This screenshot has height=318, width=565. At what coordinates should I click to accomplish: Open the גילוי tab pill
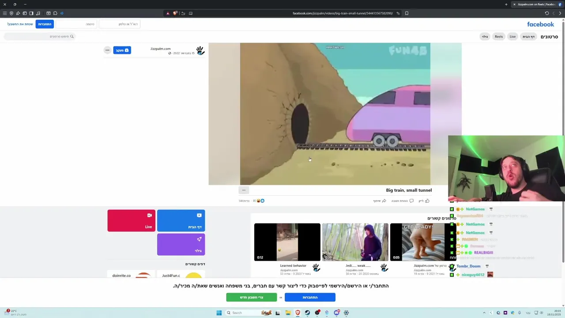[x=485, y=37]
